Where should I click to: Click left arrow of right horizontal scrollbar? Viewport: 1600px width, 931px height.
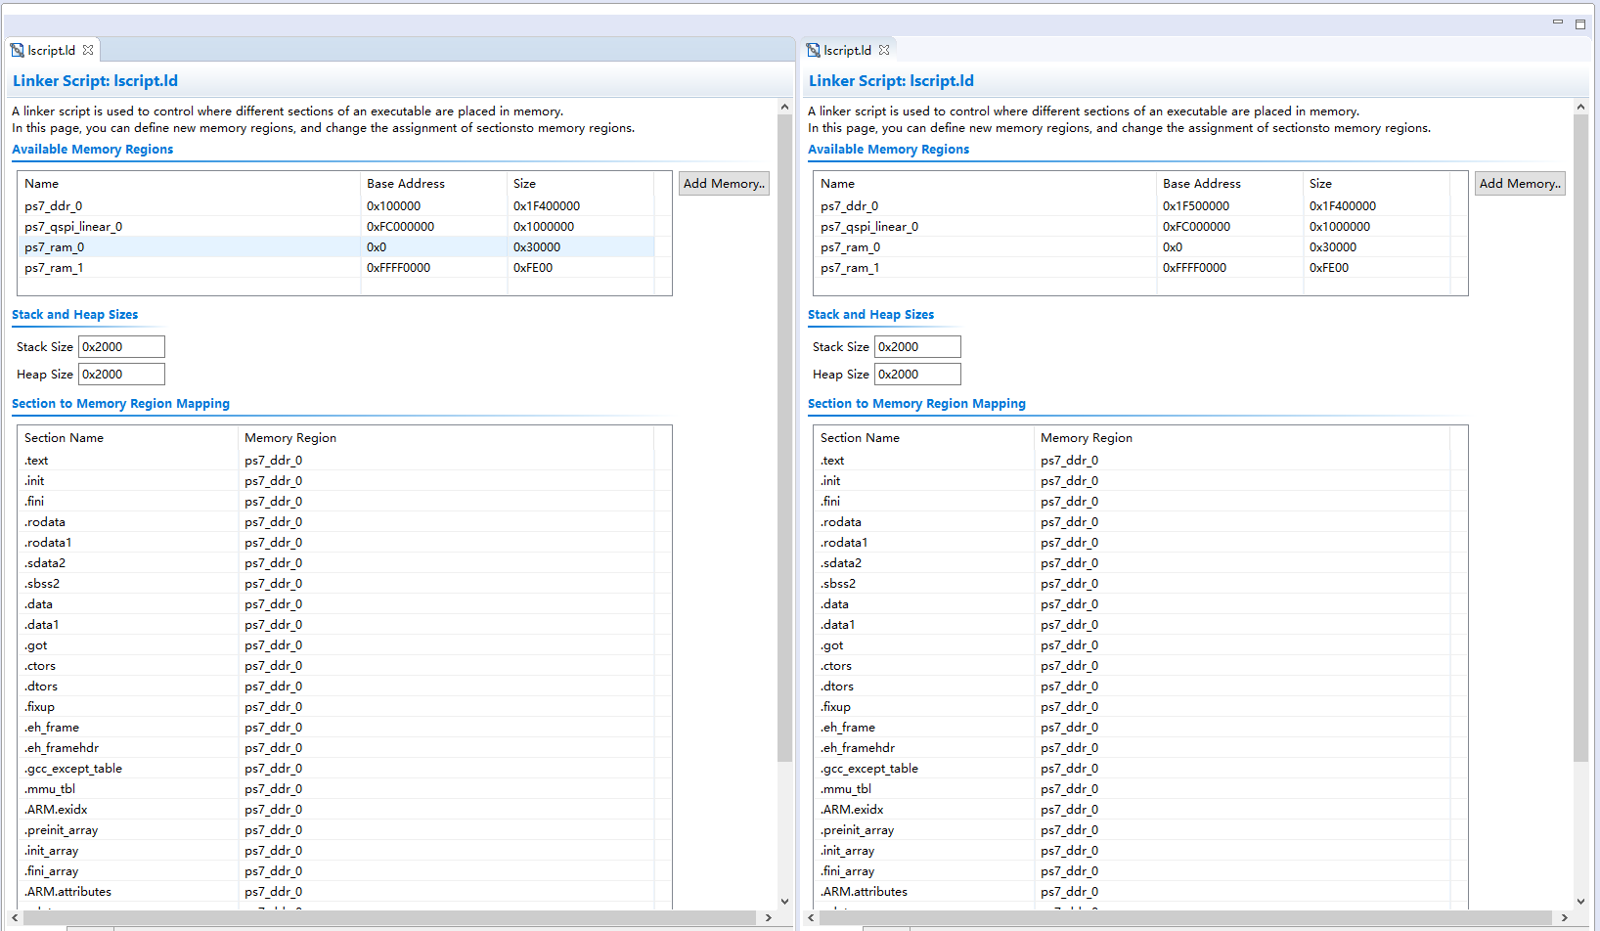point(811,917)
